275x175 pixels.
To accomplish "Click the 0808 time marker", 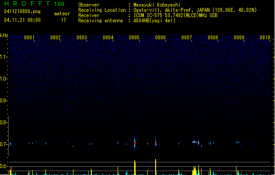I will (213, 37).
